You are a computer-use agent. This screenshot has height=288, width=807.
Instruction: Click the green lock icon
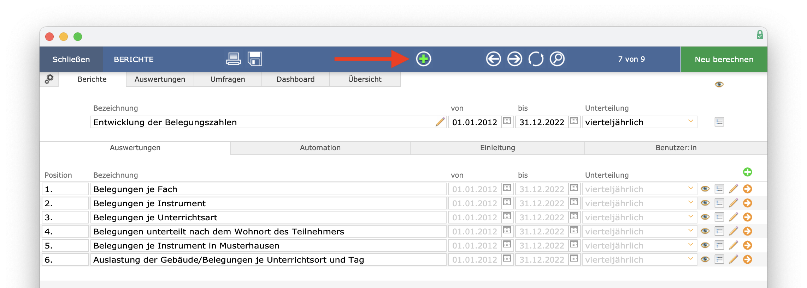pyautogui.click(x=760, y=35)
